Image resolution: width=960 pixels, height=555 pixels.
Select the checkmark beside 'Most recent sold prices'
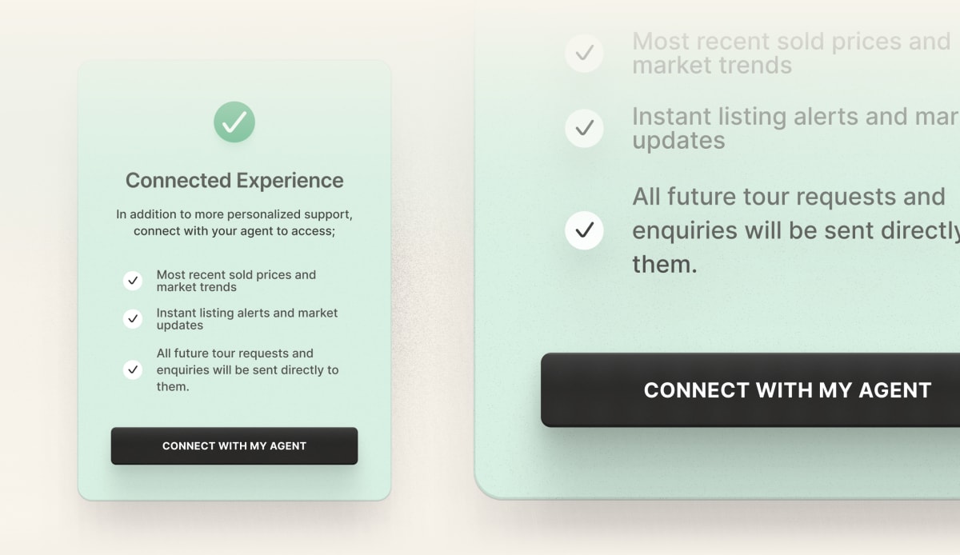[132, 280]
